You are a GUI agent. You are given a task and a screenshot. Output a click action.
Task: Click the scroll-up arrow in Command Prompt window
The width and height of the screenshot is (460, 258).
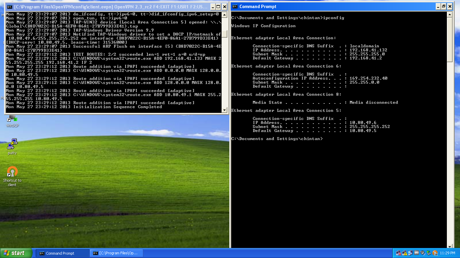[x=450, y=15]
